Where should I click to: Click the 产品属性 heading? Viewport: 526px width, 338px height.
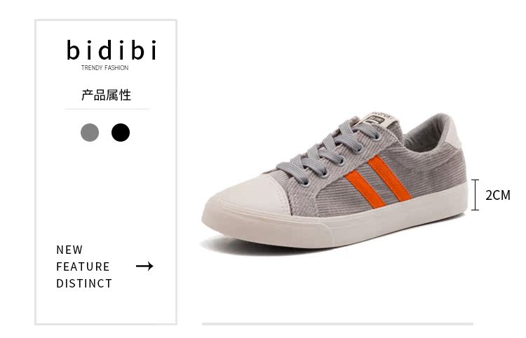coord(106,95)
